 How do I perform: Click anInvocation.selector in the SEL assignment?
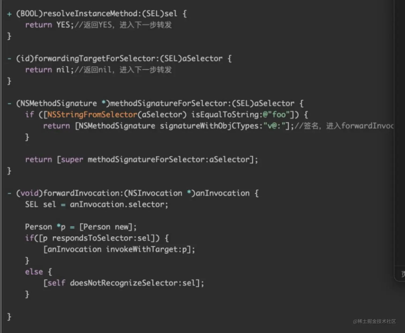tap(117, 205)
